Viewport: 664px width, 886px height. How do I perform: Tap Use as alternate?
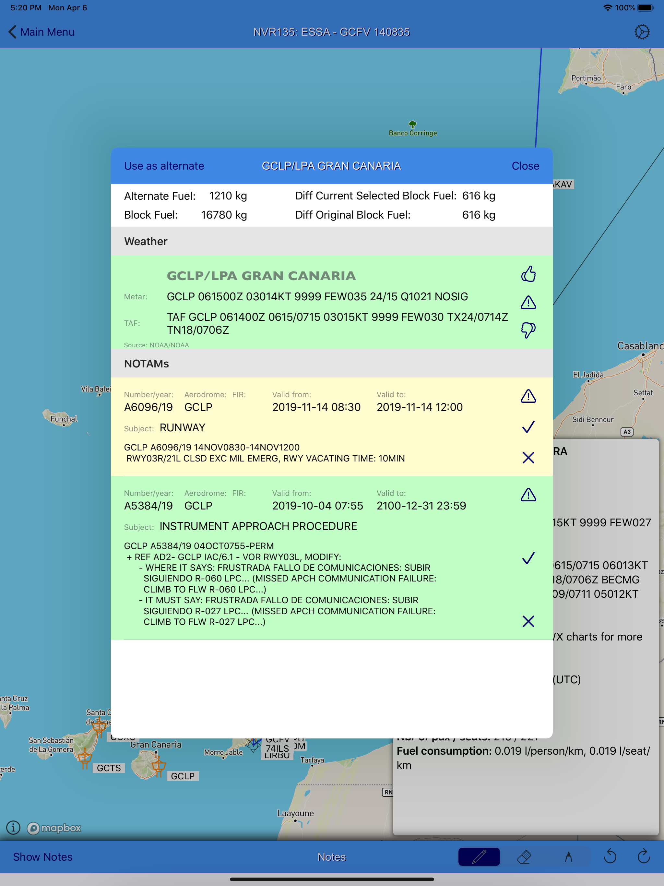pyautogui.click(x=164, y=166)
